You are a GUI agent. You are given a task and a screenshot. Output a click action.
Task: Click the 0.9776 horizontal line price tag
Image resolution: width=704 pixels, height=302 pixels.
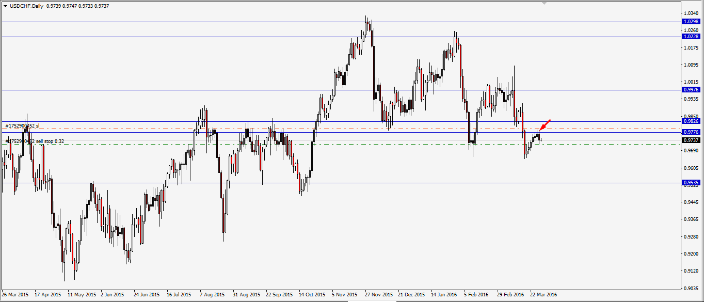[691, 132]
